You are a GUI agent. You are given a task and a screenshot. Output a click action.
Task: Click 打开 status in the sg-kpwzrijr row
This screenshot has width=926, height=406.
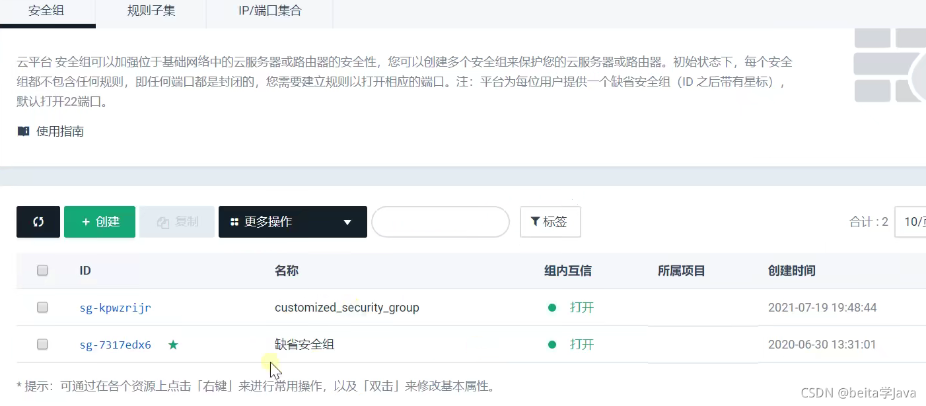582,308
